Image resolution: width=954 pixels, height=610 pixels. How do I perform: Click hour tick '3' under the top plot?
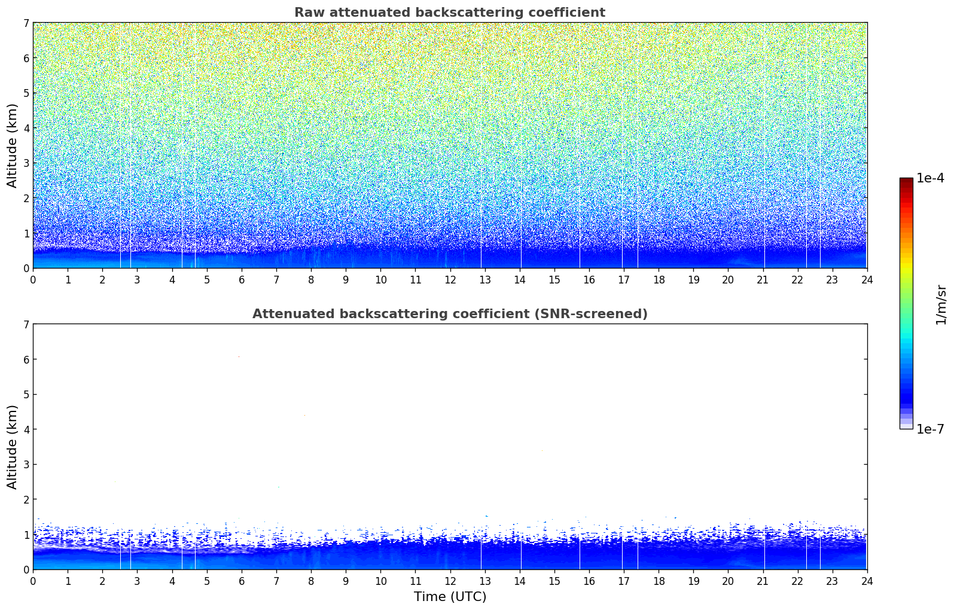click(x=137, y=280)
